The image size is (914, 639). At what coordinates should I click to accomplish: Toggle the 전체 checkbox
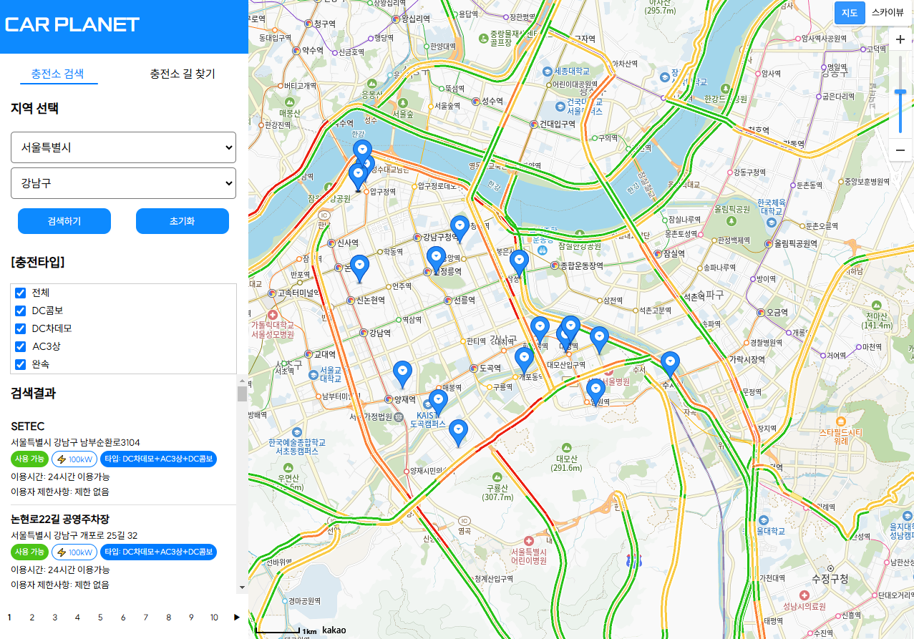(21, 293)
